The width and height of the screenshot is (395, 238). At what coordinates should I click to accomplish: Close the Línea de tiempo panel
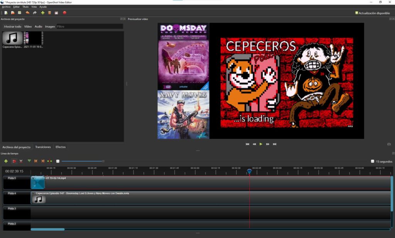click(393, 153)
